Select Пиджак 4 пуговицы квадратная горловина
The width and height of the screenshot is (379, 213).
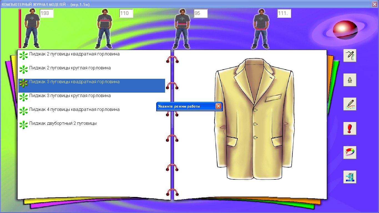(74, 110)
